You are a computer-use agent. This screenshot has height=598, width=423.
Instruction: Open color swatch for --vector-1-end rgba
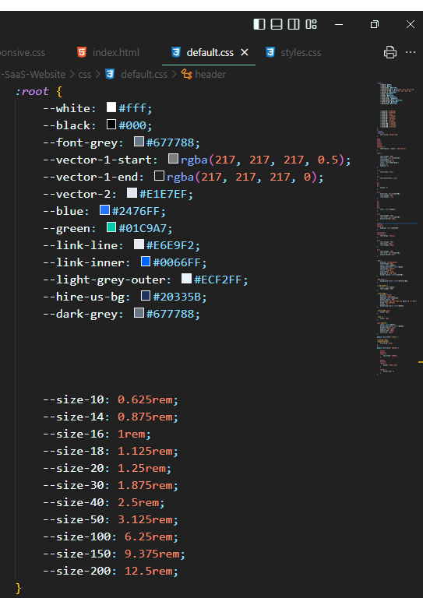pos(159,176)
